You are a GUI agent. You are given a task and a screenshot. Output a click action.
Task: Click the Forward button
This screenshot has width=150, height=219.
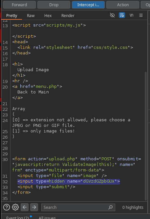tap(19, 5)
